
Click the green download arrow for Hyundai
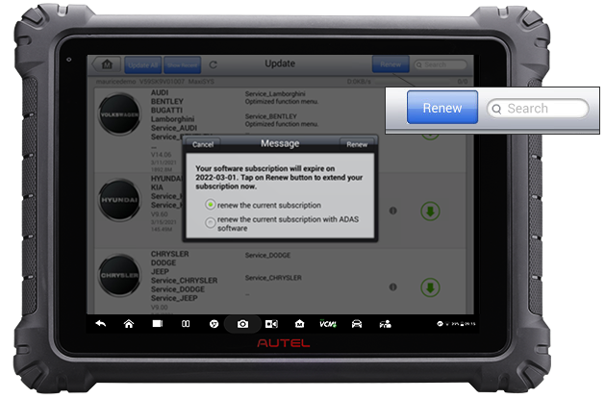coord(429,211)
